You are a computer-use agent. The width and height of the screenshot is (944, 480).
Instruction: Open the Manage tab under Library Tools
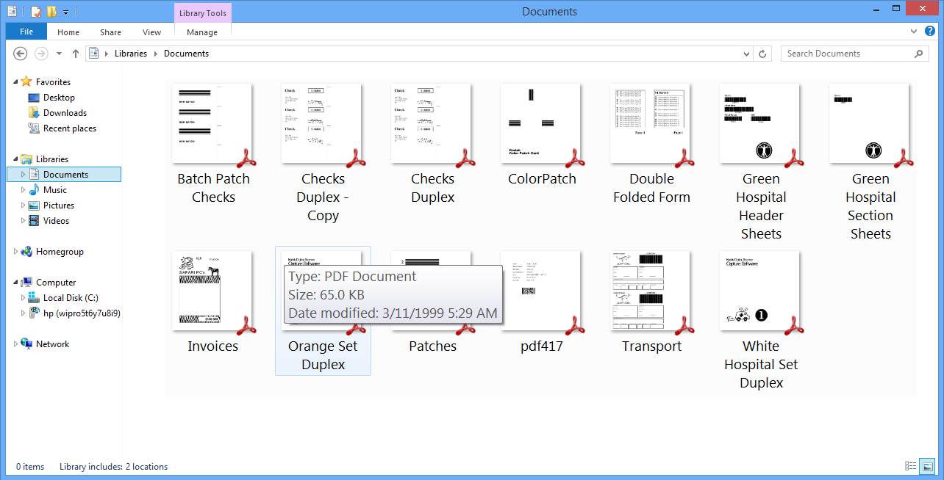pos(201,32)
